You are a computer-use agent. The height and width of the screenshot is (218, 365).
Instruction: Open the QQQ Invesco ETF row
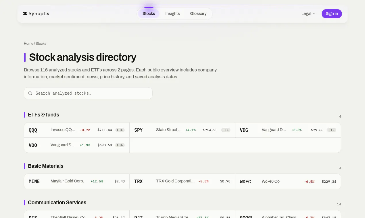pyautogui.click(x=77, y=130)
